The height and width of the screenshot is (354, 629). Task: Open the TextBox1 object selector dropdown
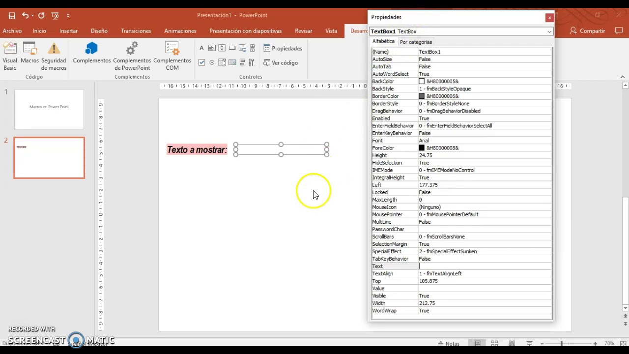point(549,31)
